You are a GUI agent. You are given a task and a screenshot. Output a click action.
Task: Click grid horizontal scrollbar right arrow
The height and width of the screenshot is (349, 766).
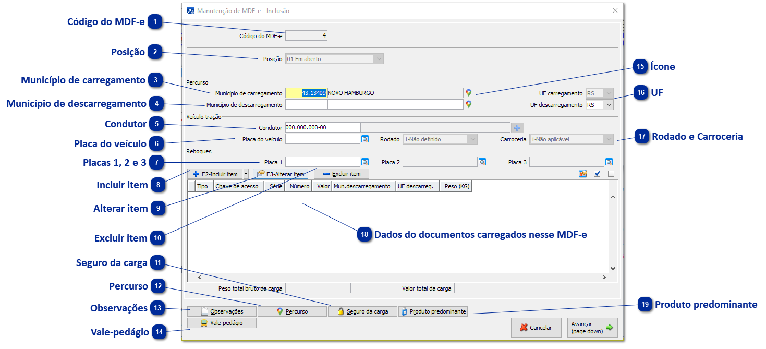click(x=604, y=278)
